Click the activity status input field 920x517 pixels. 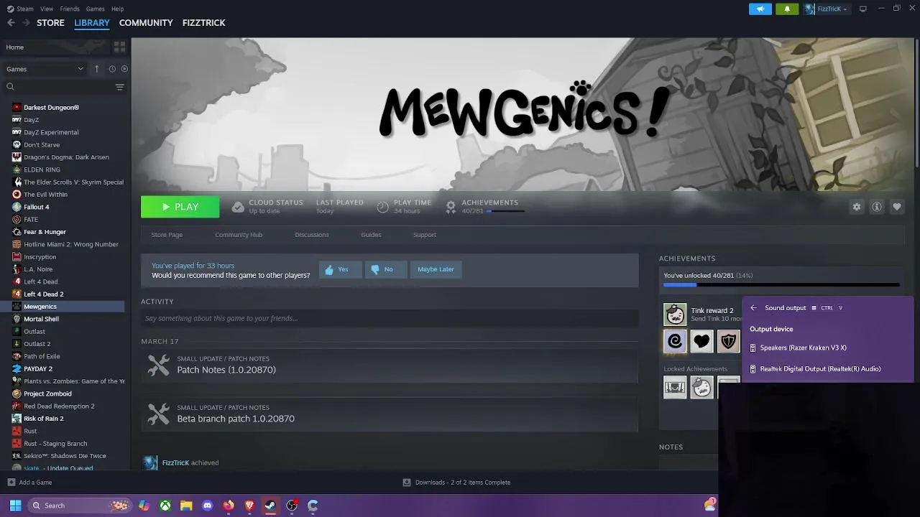point(390,318)
